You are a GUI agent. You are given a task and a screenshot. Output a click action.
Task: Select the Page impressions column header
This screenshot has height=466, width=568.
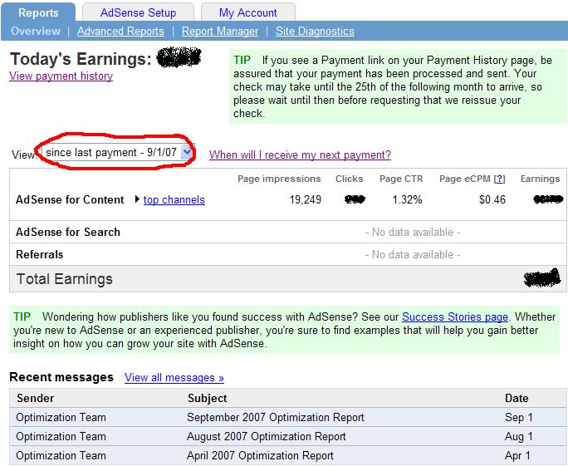coord(279,179)
